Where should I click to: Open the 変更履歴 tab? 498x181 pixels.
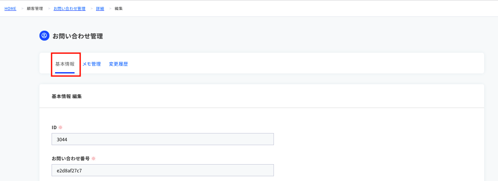pyautogui.click(x=118, y=64)
